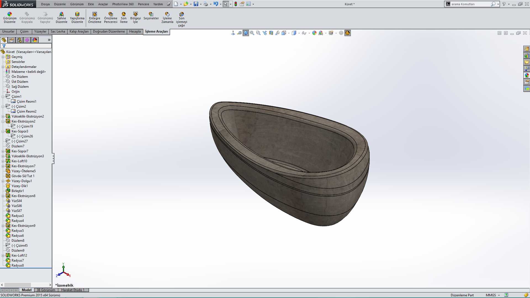Run Son İleme final render
The image size is (530, 298).
click(x=124, y=17)
